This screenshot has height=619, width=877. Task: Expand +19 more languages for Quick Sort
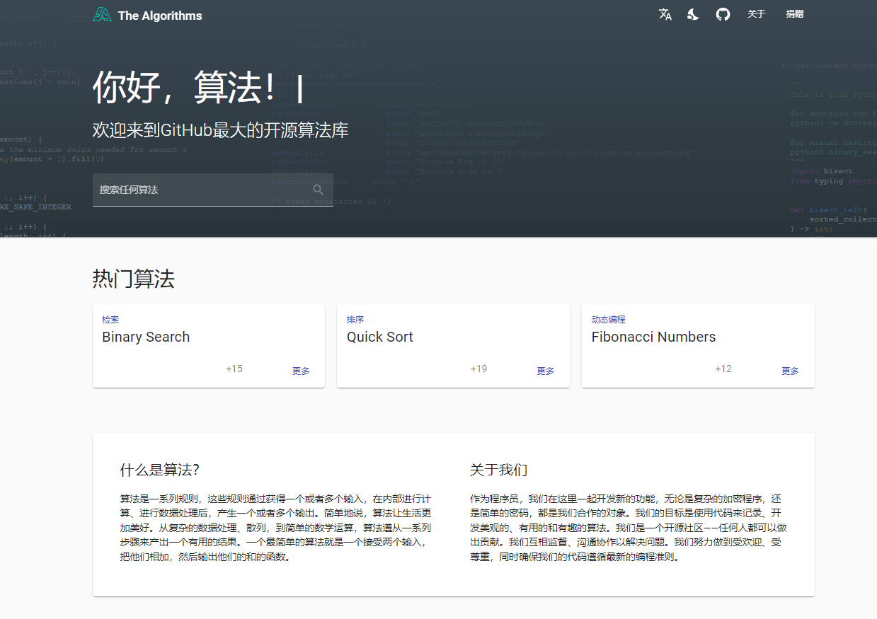(478, 369)
